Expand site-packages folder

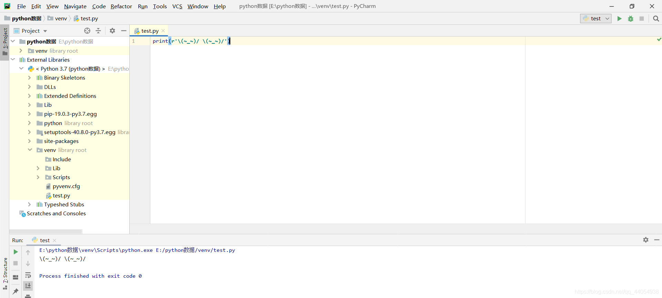[x=30, y=141]
